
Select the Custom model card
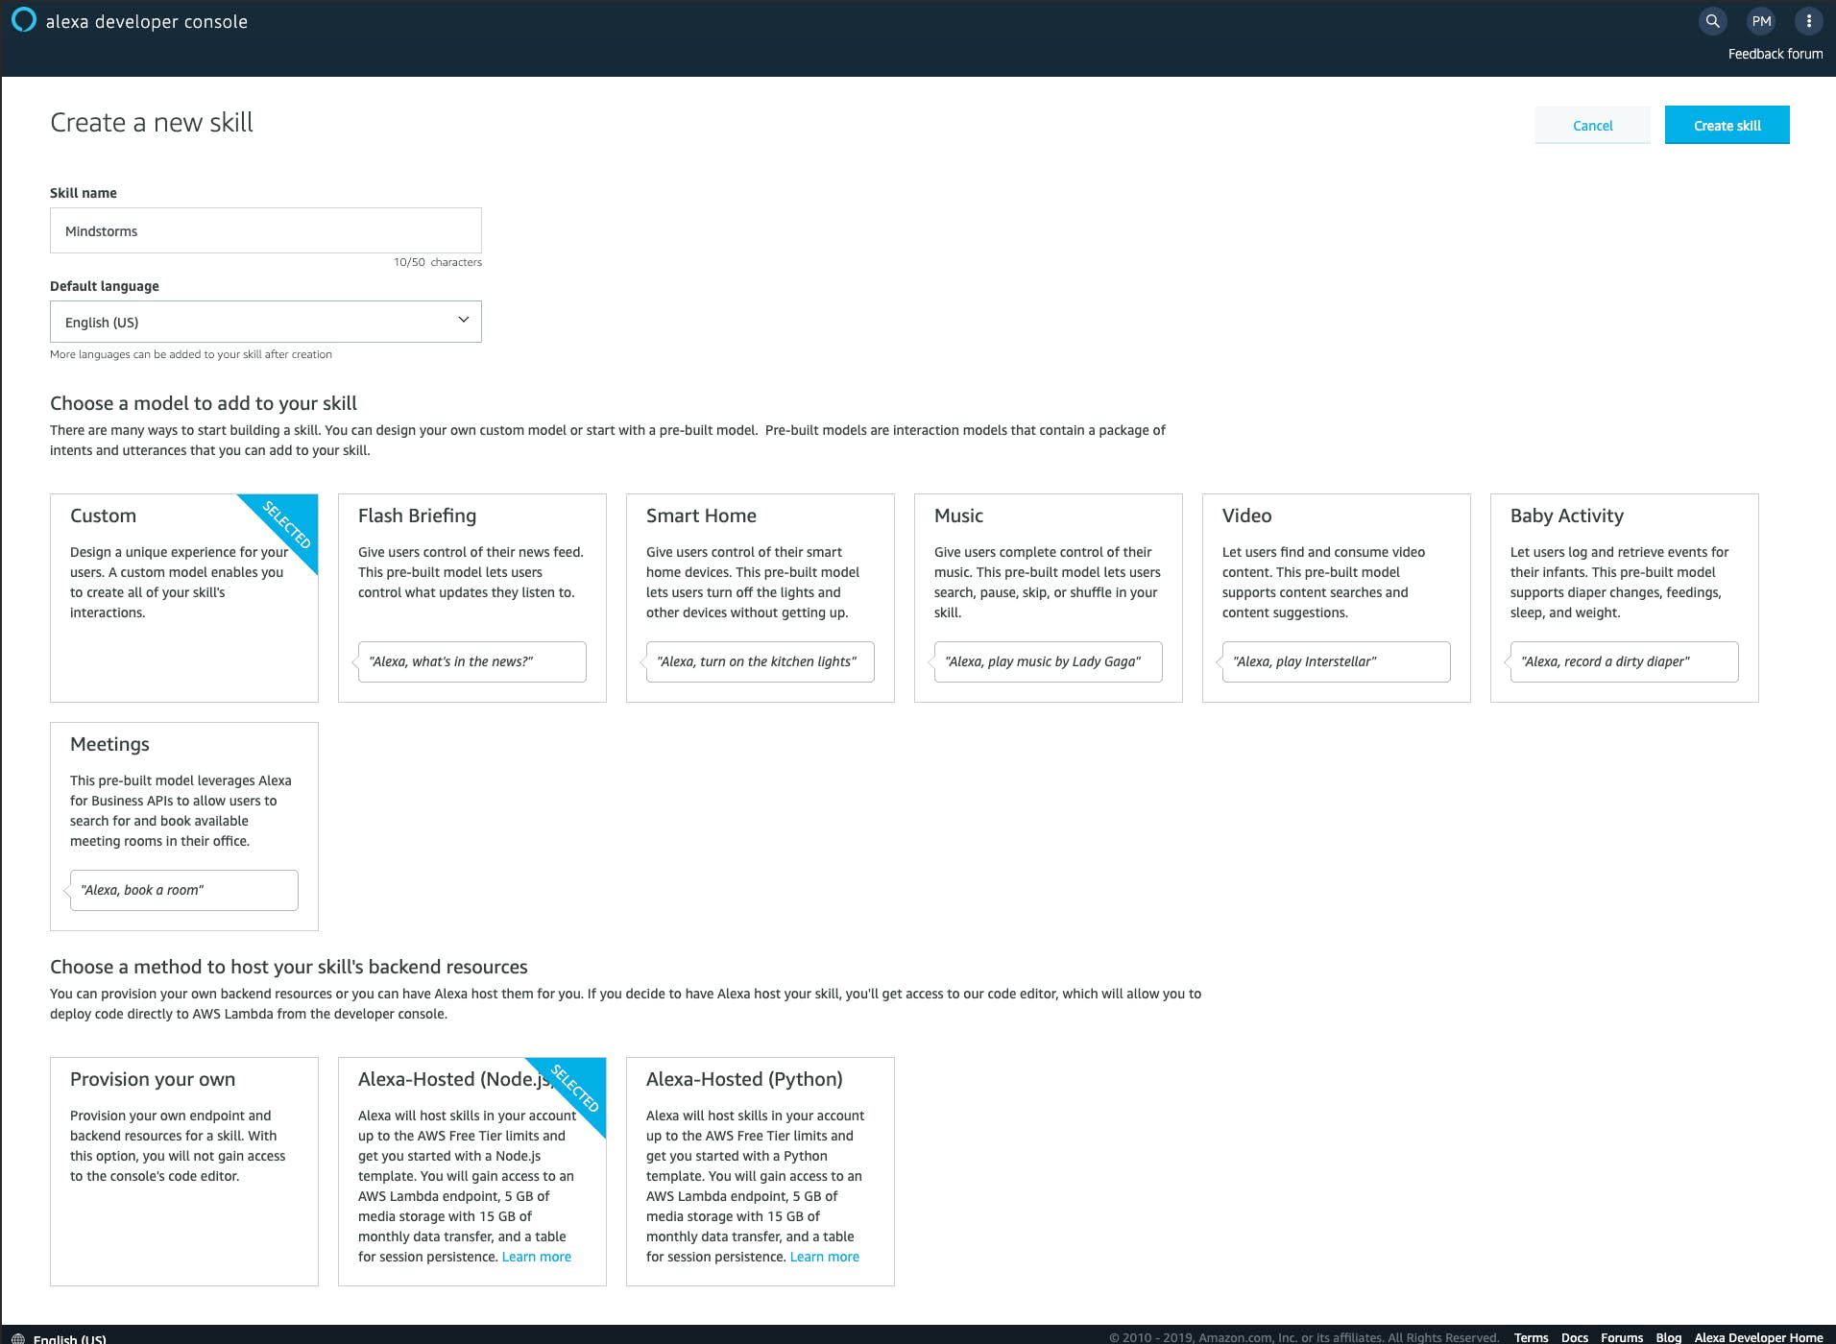coord(184,598)
